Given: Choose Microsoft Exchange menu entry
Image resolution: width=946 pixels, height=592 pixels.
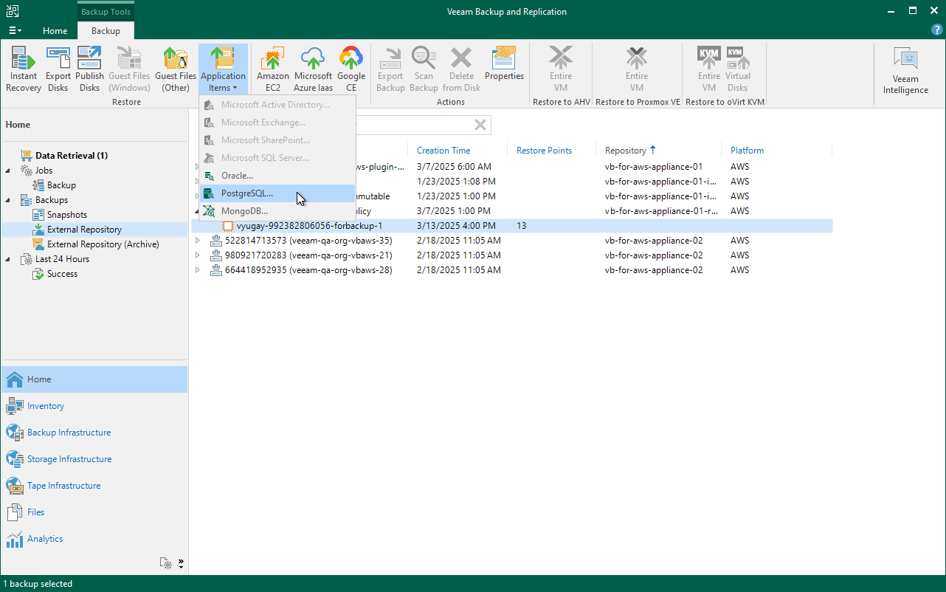Looking at the screenshot, I should pyautogui.click(x=277, y=123).
